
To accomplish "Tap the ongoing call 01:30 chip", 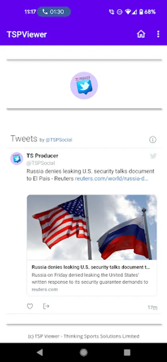I will tap(54, 12).
